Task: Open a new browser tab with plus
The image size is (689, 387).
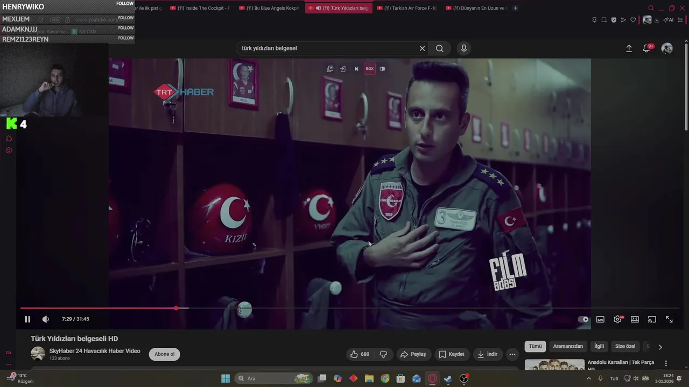Action: coord(515,8)
